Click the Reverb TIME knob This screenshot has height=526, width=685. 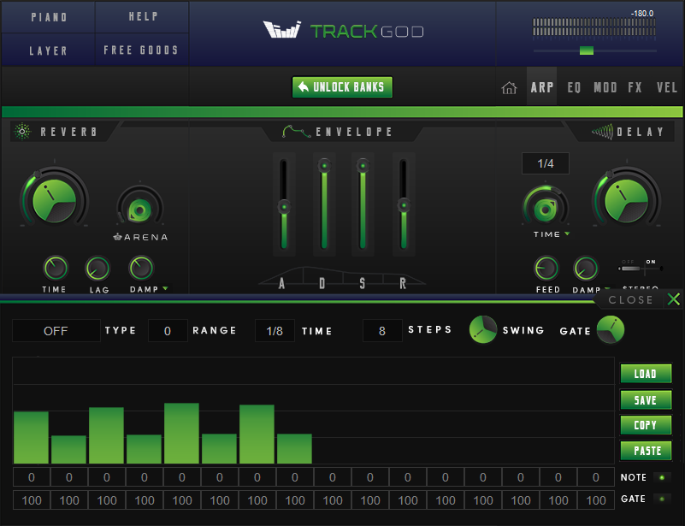(55, 268)
